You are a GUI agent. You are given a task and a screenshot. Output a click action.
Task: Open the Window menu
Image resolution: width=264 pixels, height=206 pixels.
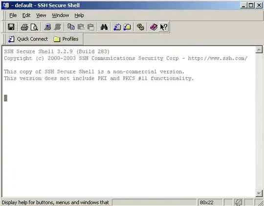pyautogui.click(x=60, y=15)
